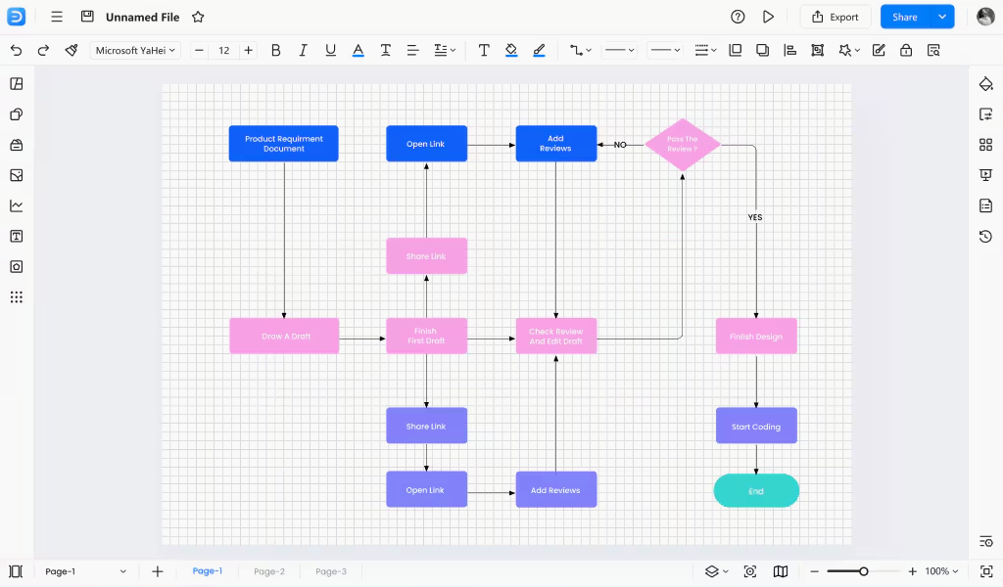Open the Microsoft YaHei font dropdown
This screenshot has height=587, width=1003.
pos(135,51)
